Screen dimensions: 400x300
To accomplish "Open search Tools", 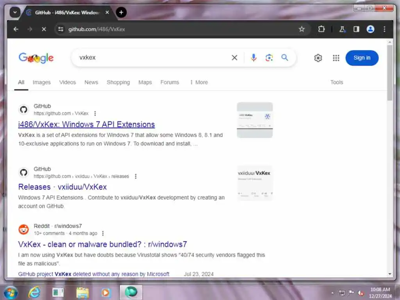I will (337, 82).
